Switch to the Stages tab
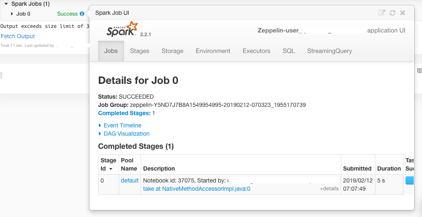 click(x=139, y=51)
